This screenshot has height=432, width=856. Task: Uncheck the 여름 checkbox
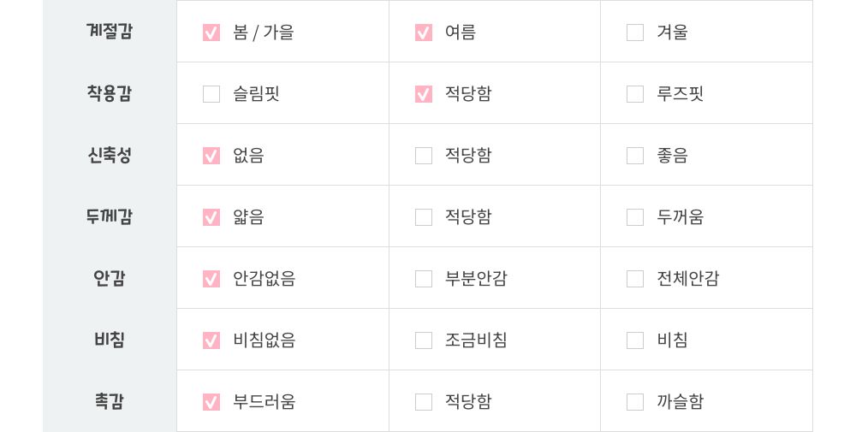coord(424,33)
